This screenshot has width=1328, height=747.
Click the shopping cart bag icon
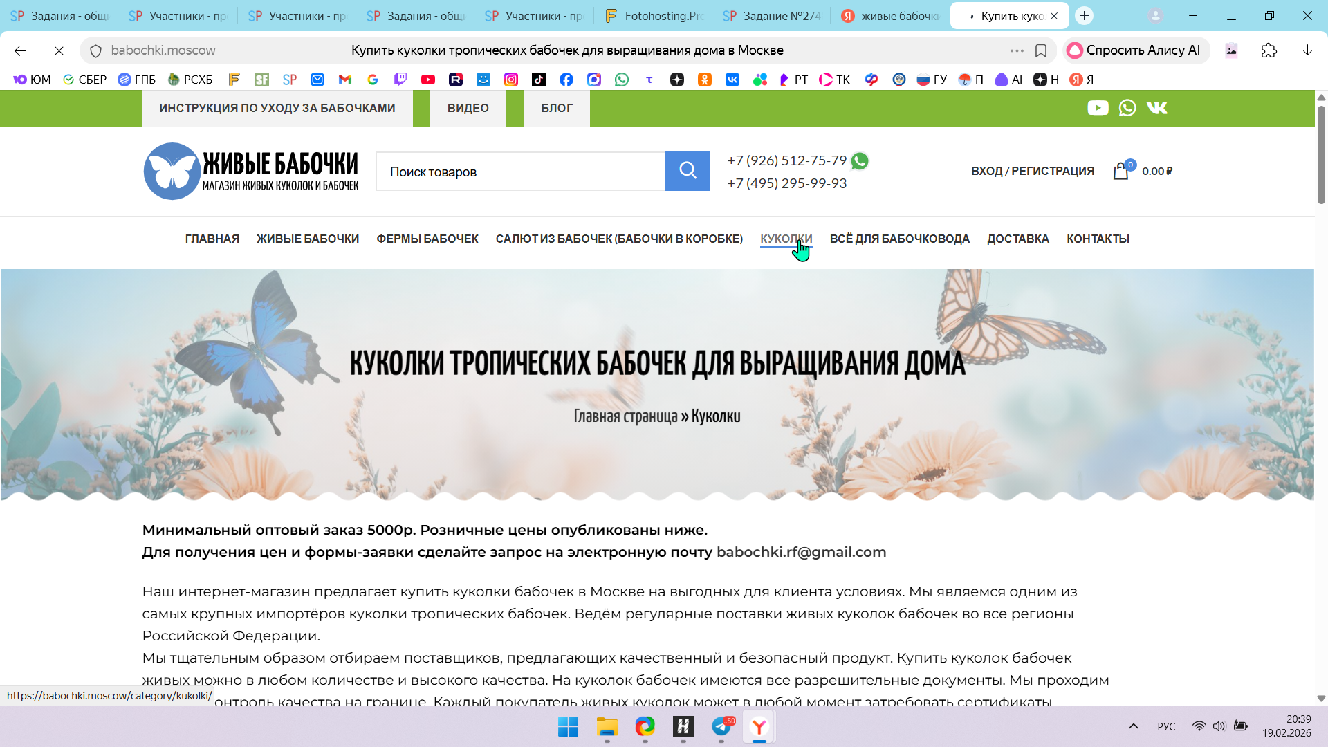click(x=1120, y=172)
